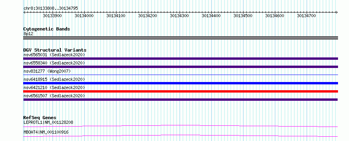
Task: Select the red bar under nsv6421210
Action: coord(180,91)
